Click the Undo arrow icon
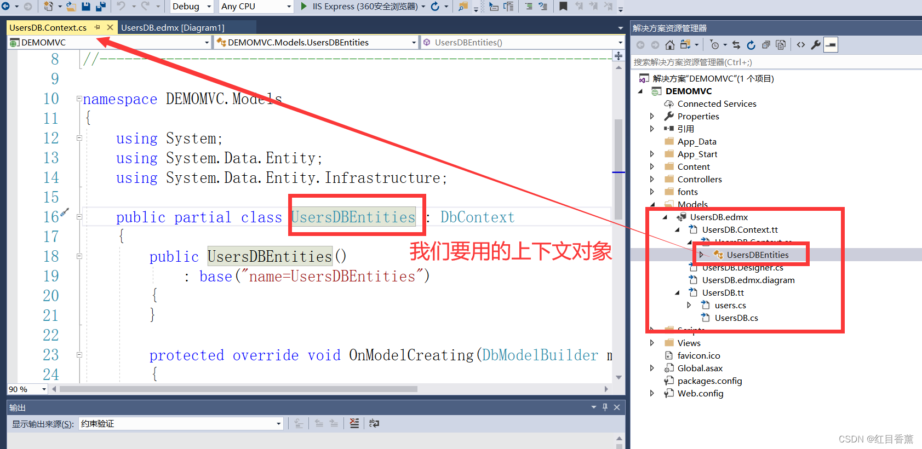Screen dimensions: 922x449 click(121, 7)
